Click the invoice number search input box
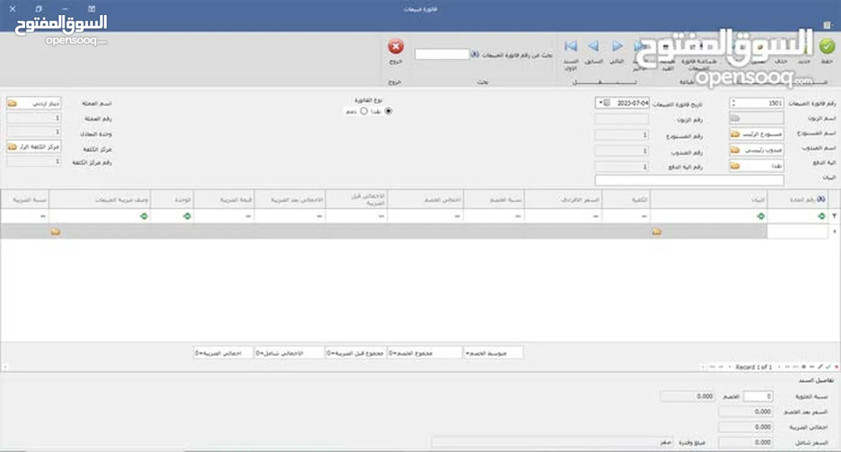Image resolution: width=841 pixels, height=452 pixels. pos(442,55)
